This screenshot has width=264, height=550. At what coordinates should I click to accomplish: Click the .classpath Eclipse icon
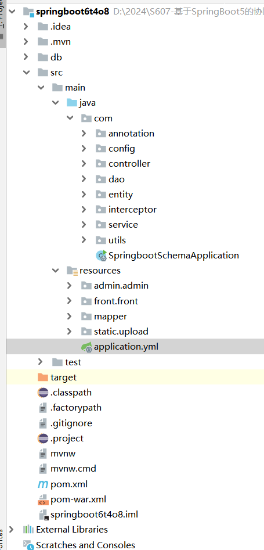pyautogui.click(x=43, y=393)
